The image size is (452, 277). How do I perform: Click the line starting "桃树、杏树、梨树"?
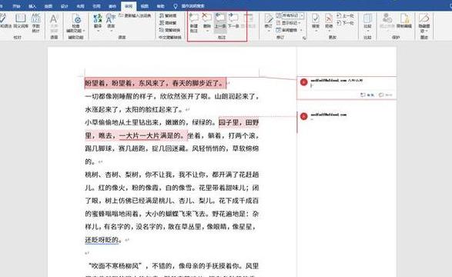click(172, 175)
